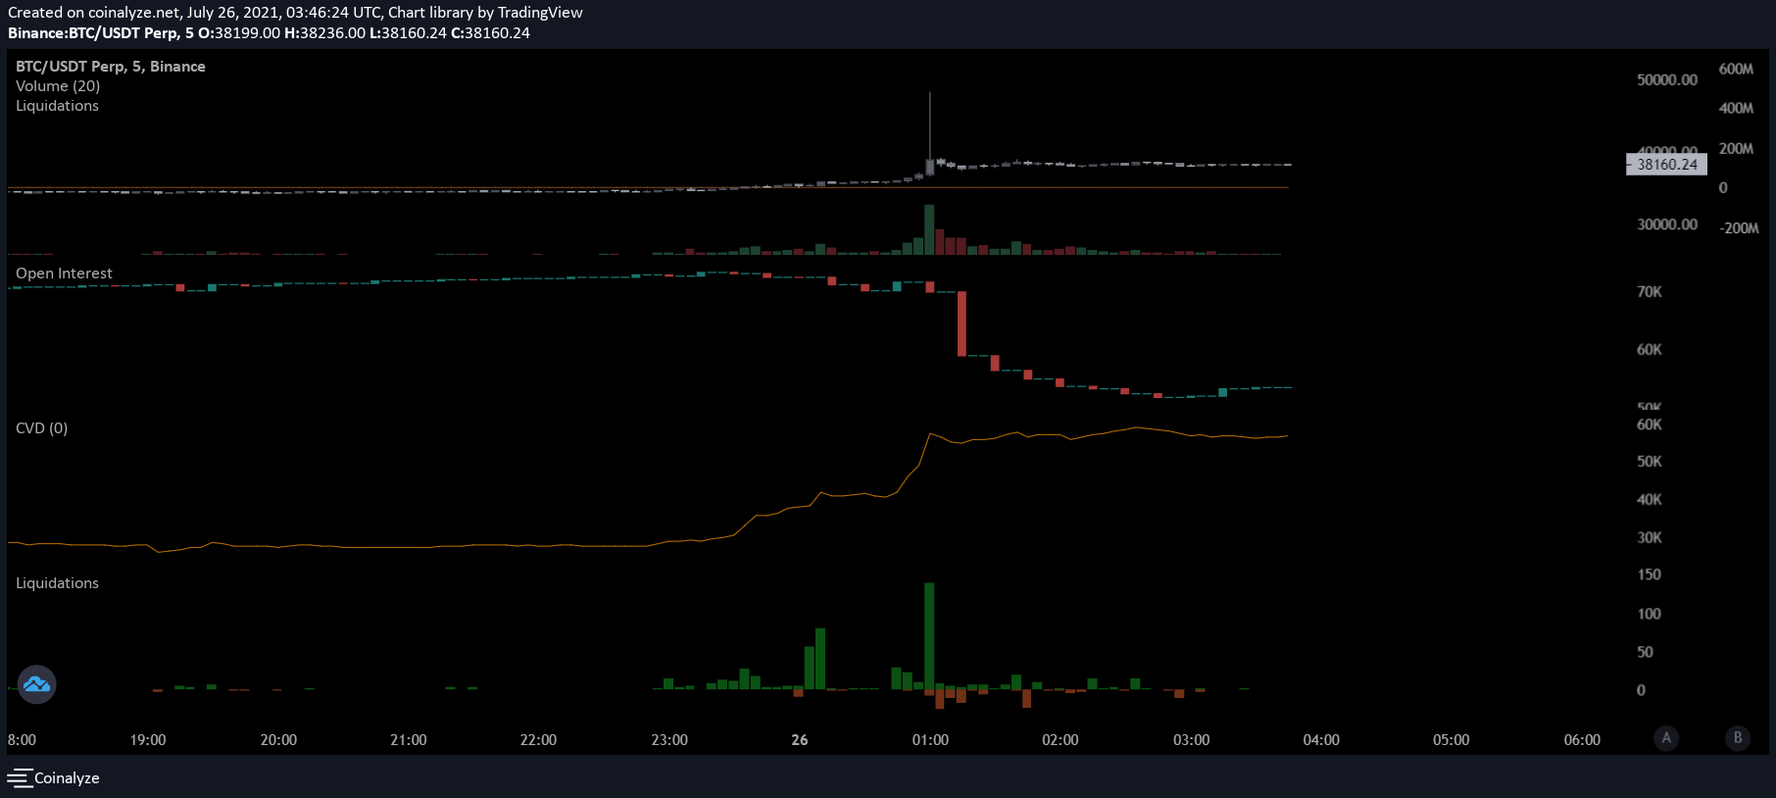
Task: Select the CVD (0) pane label
Action: [41, 428]
